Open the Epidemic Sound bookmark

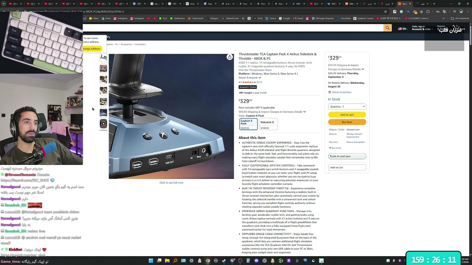[x=363, y=18]
